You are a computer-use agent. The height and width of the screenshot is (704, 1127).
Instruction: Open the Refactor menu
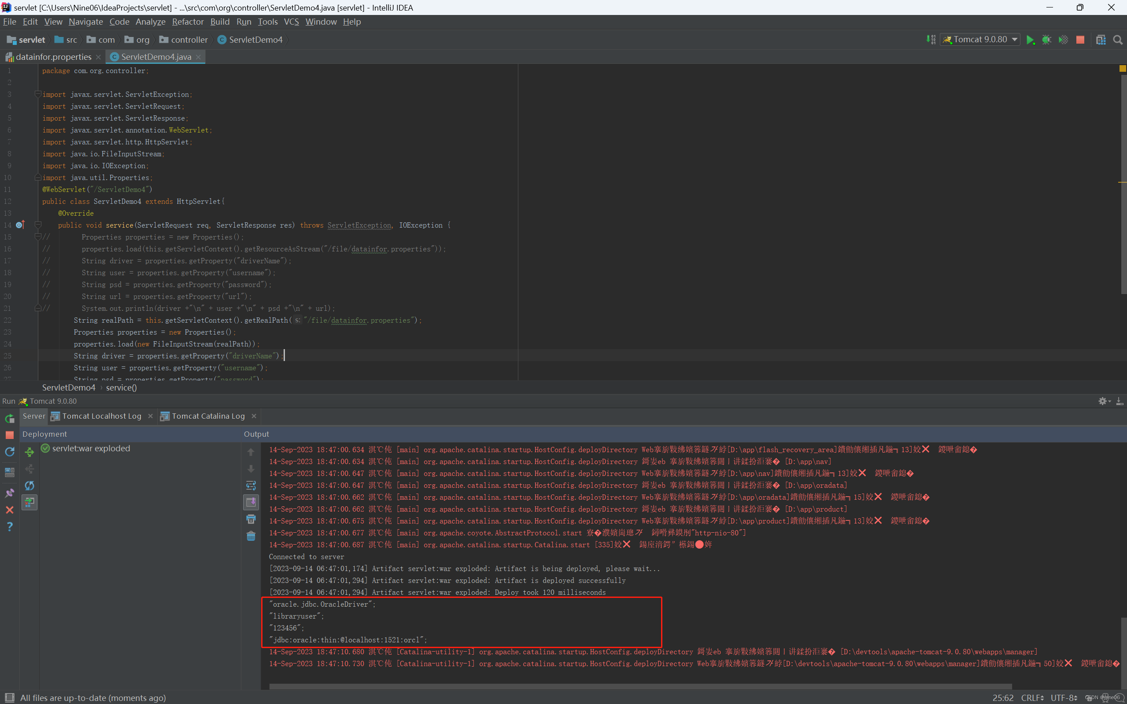[188, 22]
